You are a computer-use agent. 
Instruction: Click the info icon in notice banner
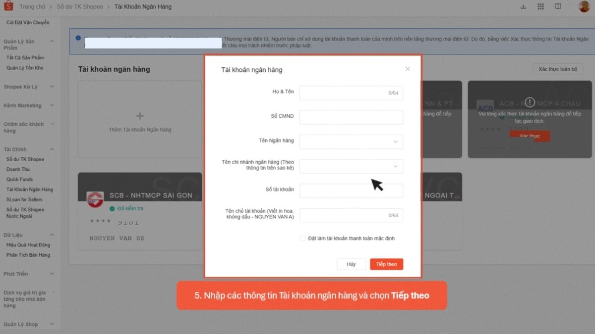coord(78,38)
